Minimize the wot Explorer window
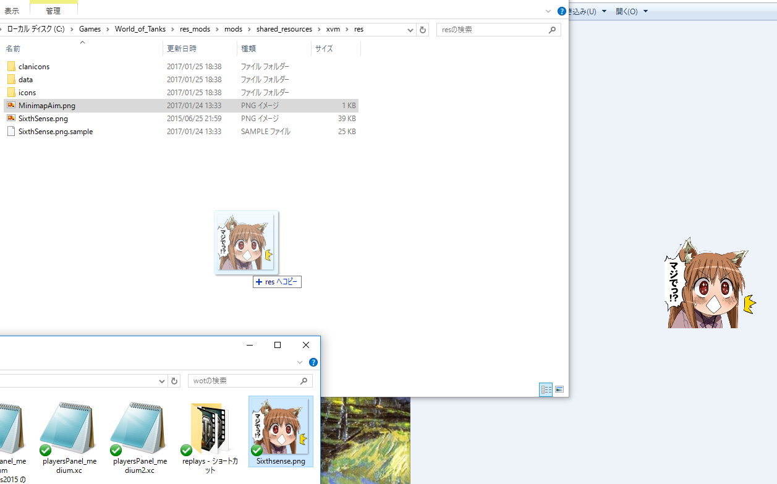Viewport: 777px width, 484px height. (250, 345)
